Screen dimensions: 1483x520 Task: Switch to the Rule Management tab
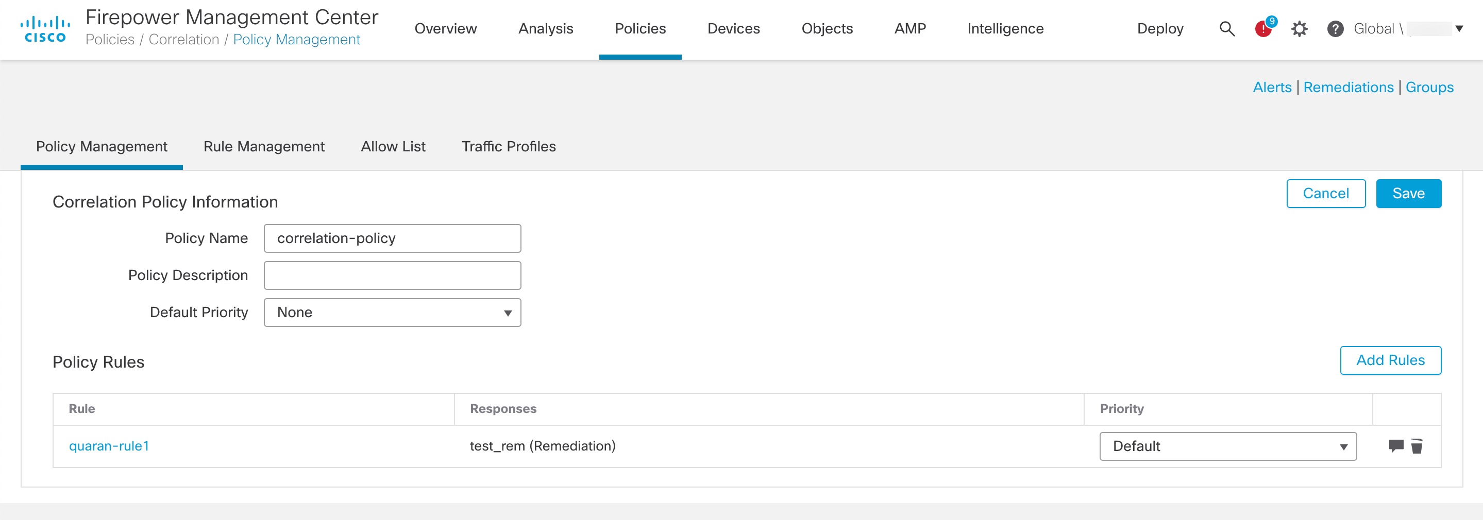264,147
